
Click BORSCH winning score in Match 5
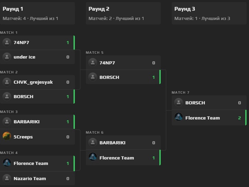[154, 77]
